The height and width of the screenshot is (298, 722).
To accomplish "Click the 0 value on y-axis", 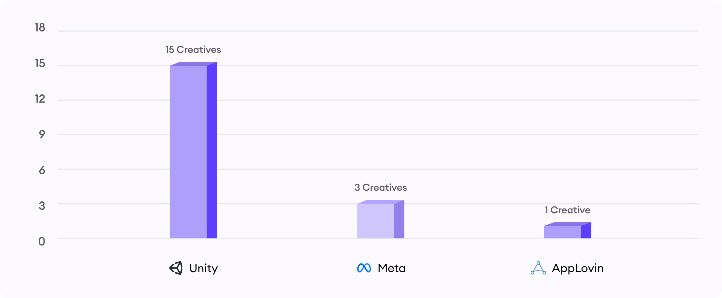I will pos(42,242).
